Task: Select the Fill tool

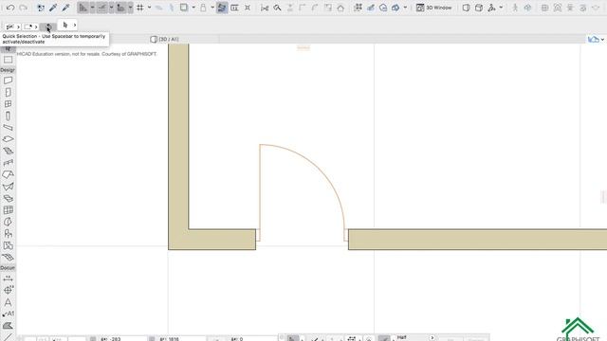Action: 8,326
